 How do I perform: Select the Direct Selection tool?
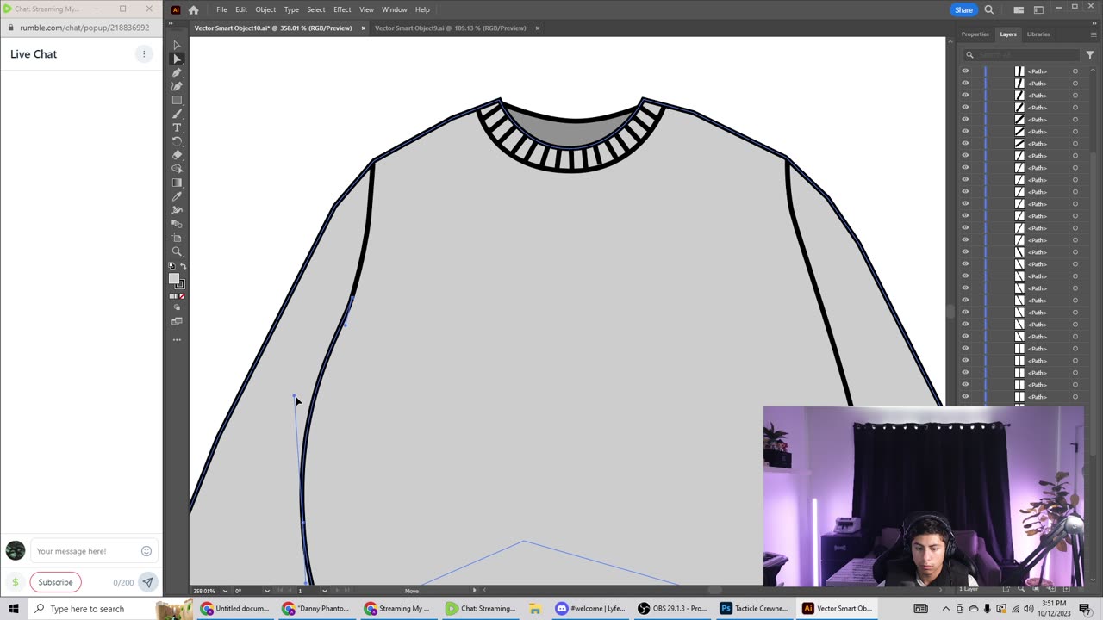click(x=177, y=59)
